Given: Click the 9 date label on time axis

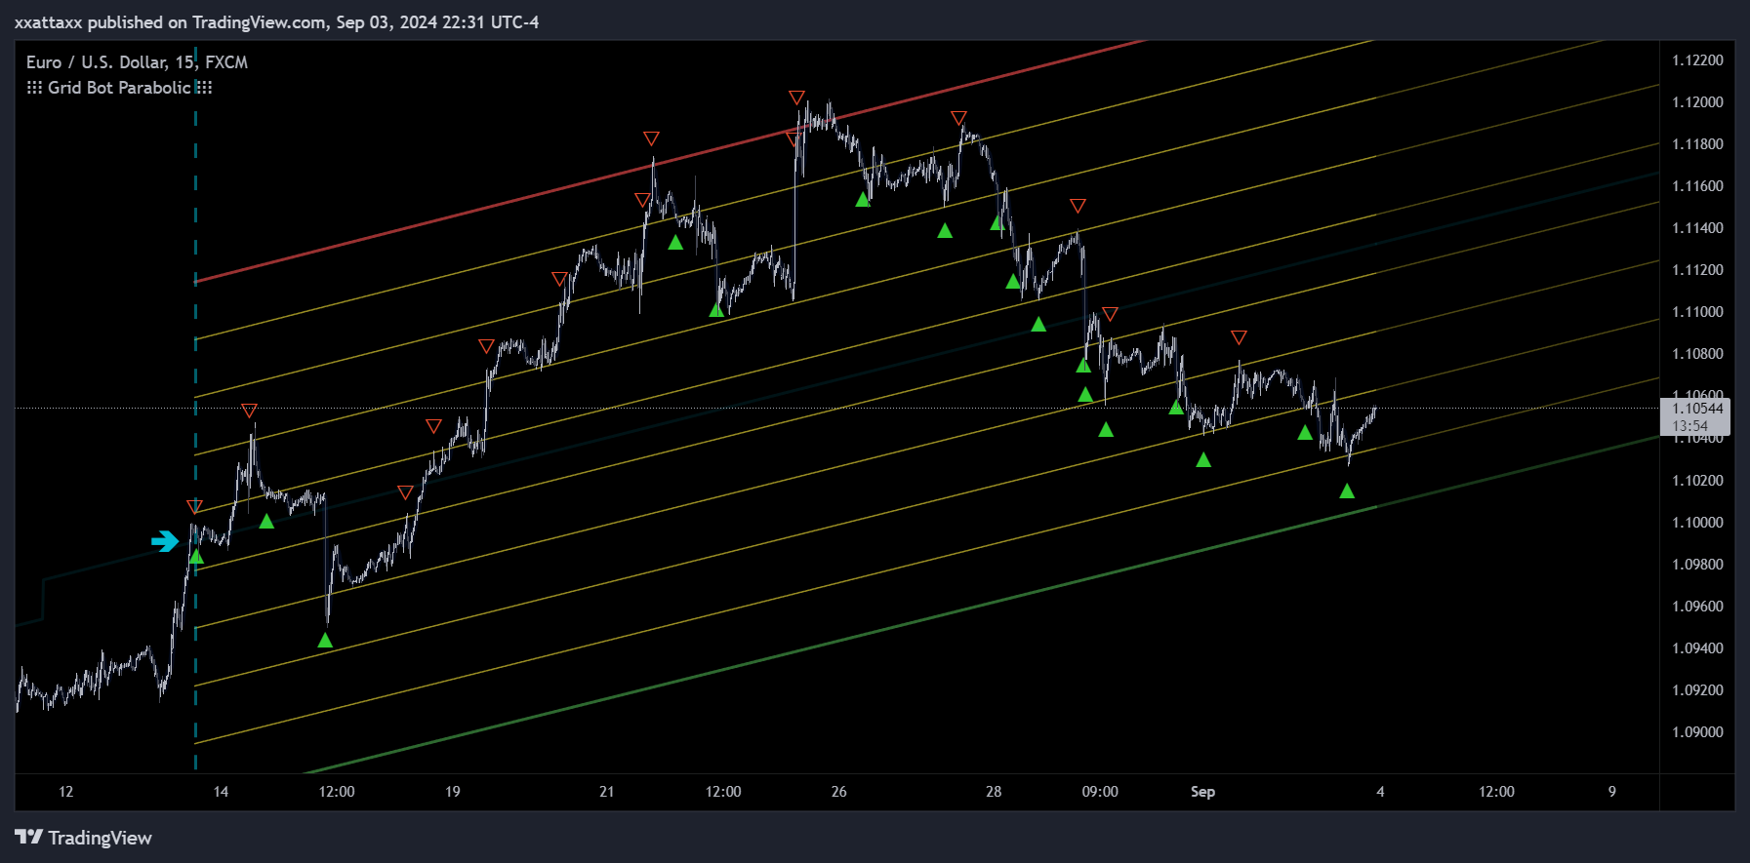Looking at the screenshot, I should (1612, 792).
